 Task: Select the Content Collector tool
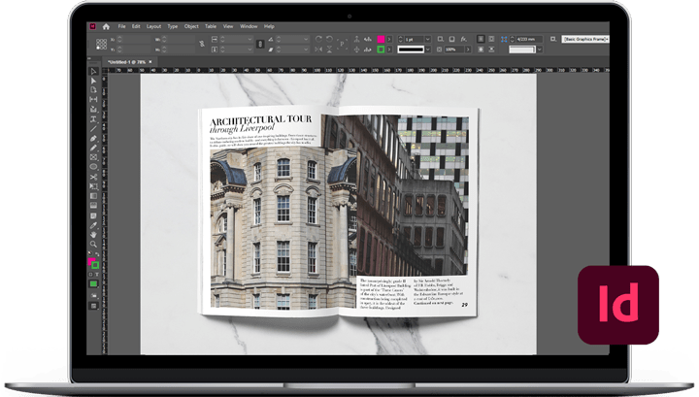pyautogui.click(x=93, y=109)
